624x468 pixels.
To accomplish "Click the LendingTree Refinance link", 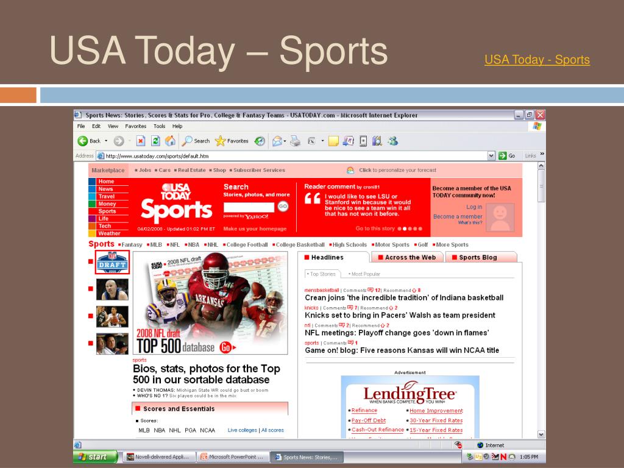I will pyautogui.click(x=364, y=410).
